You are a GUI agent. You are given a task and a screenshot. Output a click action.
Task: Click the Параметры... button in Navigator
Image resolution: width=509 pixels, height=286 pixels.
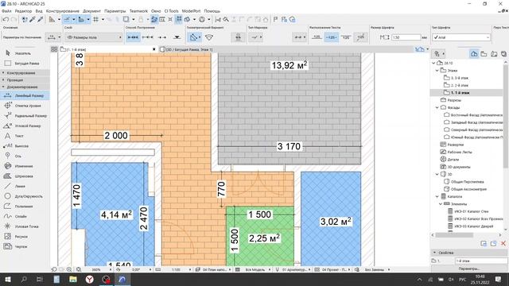468,269
